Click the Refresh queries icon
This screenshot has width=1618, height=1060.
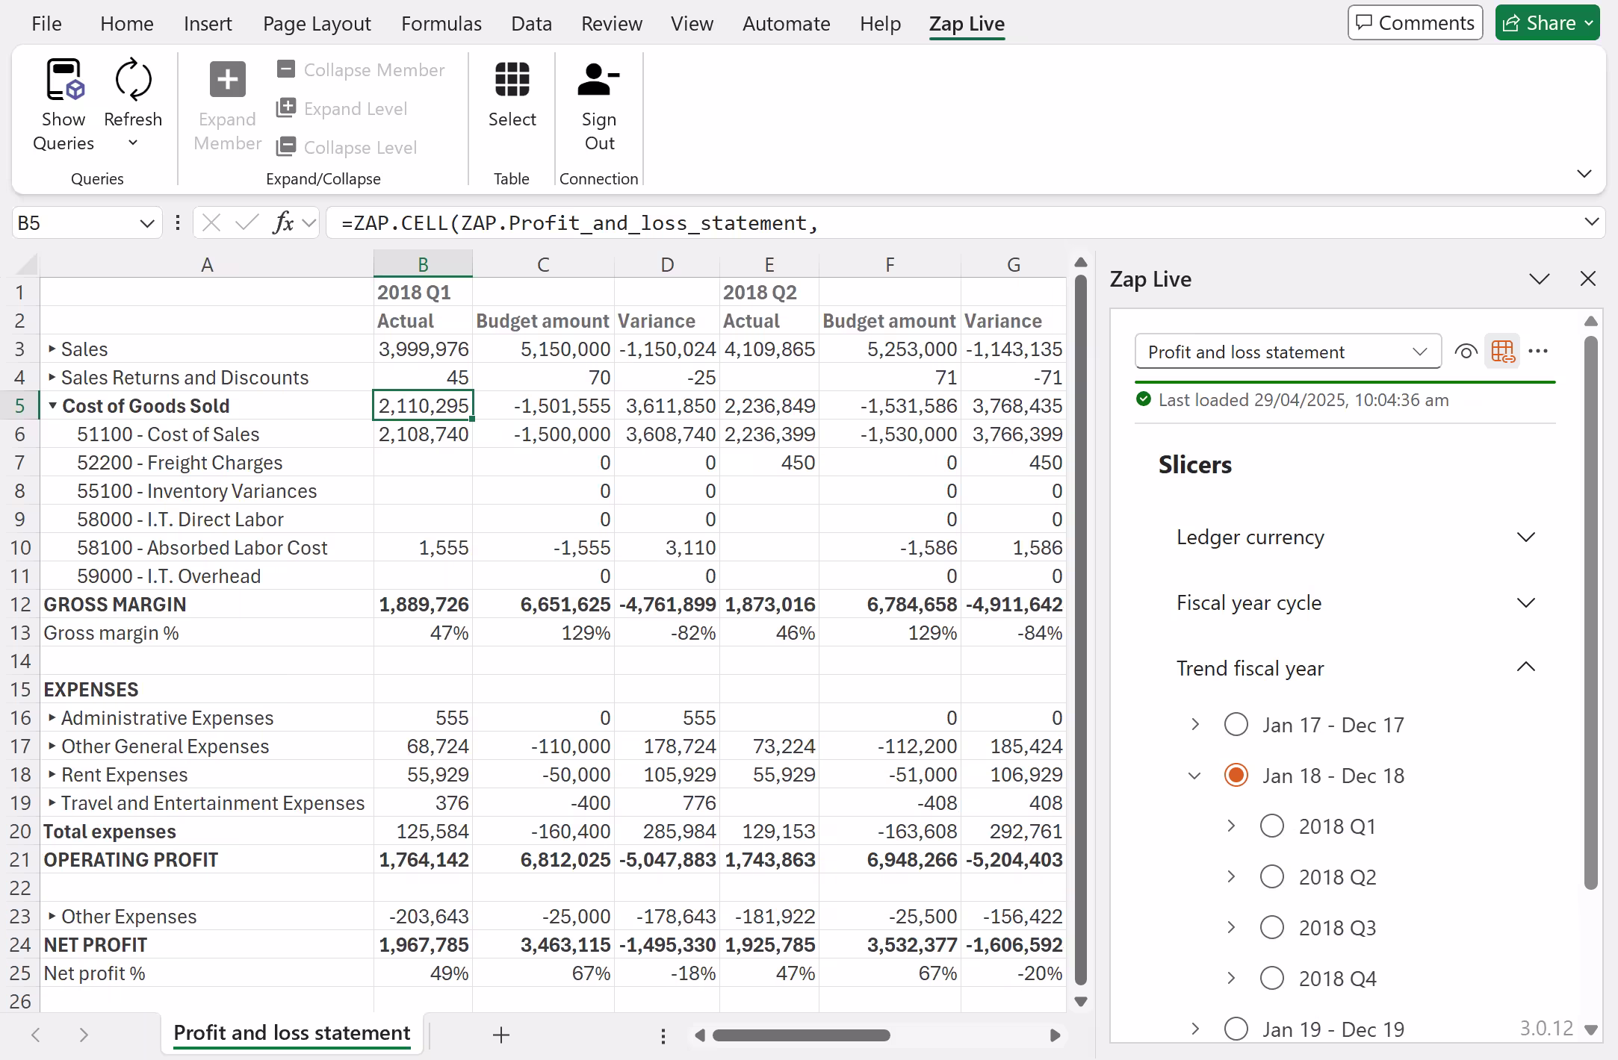click(133, 80)
